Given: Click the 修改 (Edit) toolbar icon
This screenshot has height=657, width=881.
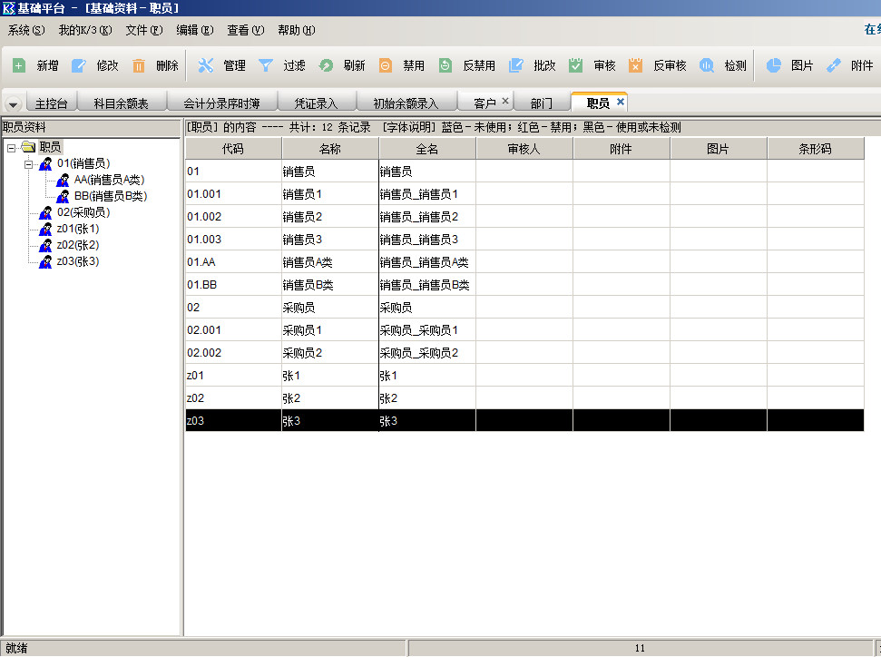Looking at the screenshot, I should coord(79,65).
